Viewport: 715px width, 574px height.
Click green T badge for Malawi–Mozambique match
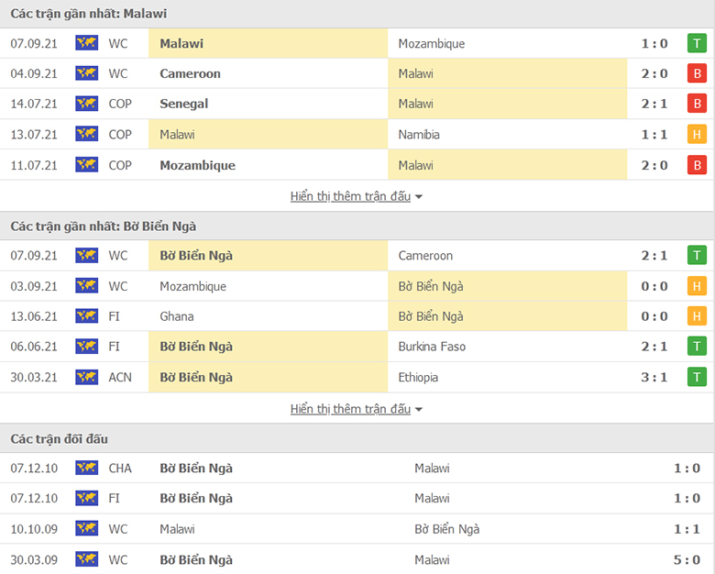pos(697,43)
